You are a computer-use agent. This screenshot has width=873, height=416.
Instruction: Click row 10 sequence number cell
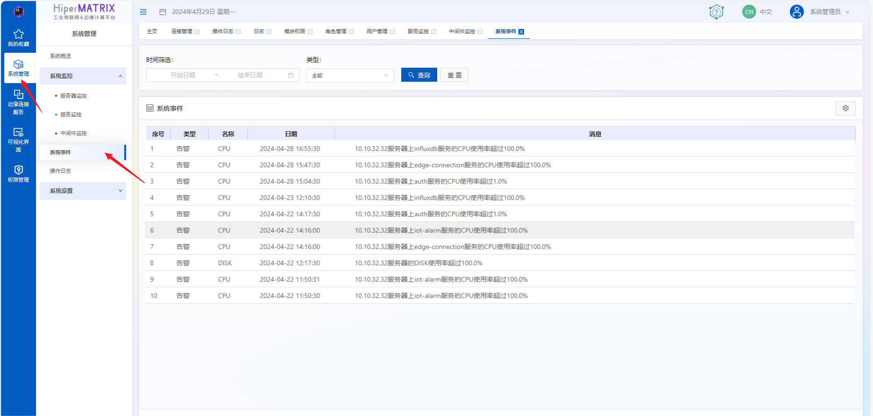pyautogui.click(x=154, y=296)
